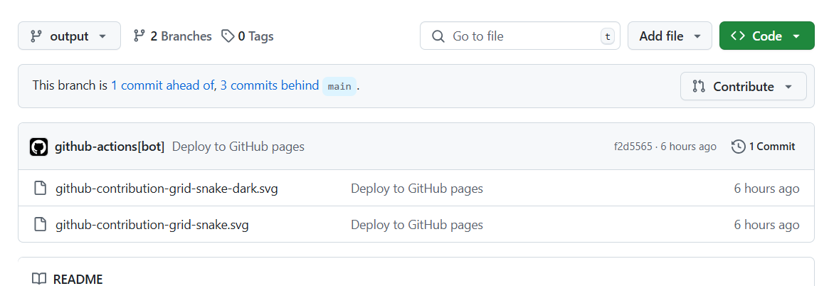The width and height of the screenshot is (829, 286).
Task: Open the output branch selector dropdown
Action: coord(69,36)
